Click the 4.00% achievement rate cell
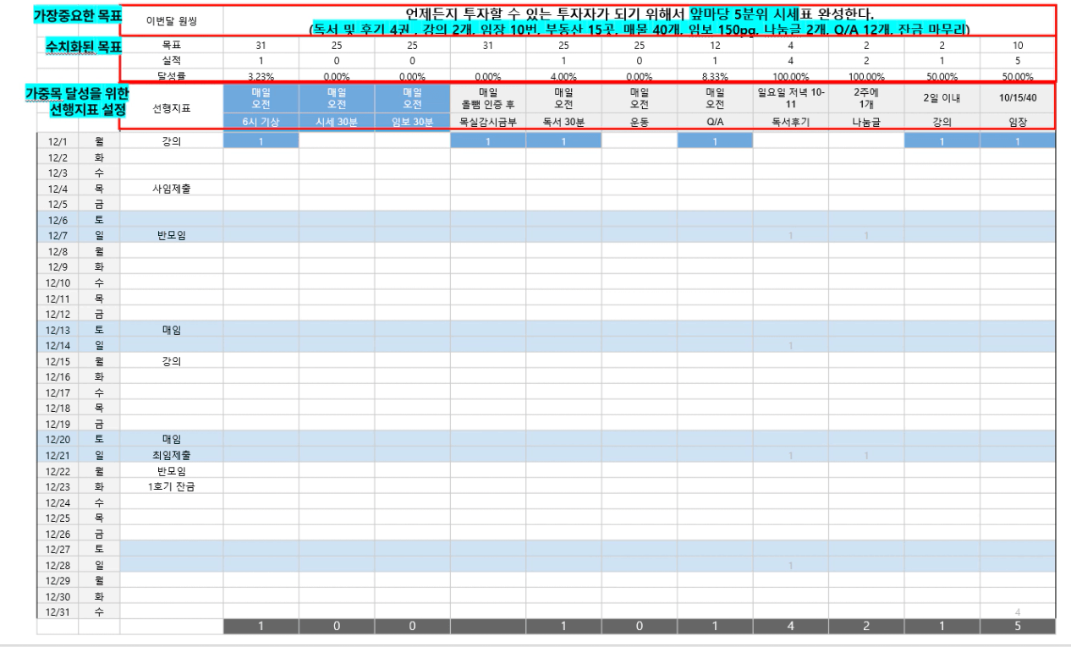 pos(563,75)
